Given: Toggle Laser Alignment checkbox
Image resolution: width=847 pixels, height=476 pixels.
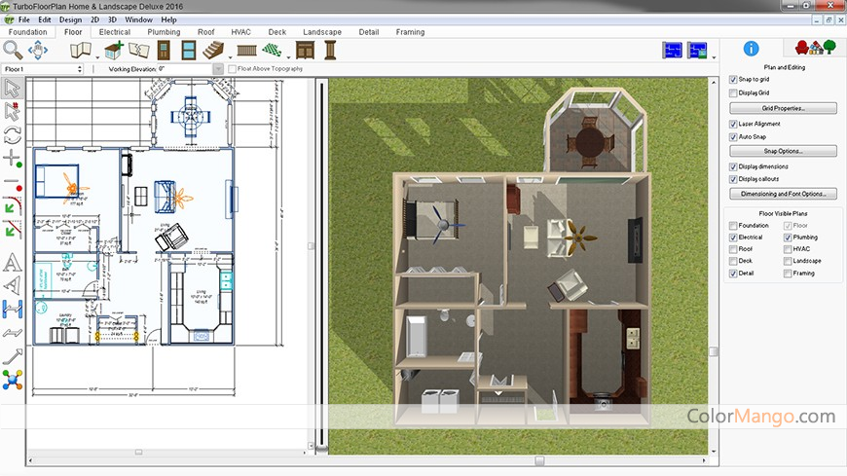Looking at the screenshot, I should point(733,124).
